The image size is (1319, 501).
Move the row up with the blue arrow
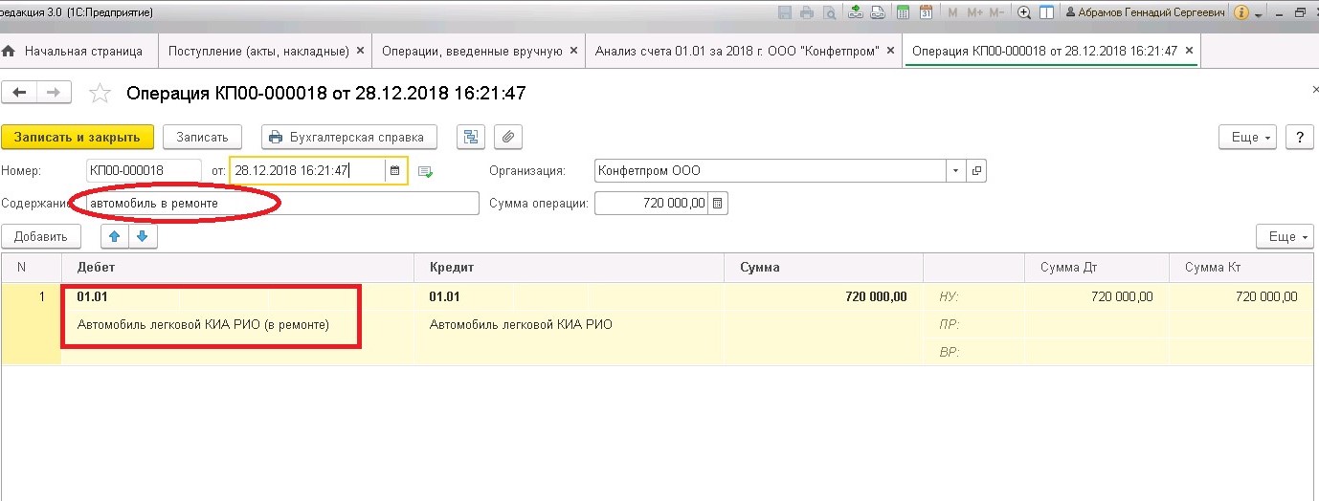(115, 236)
